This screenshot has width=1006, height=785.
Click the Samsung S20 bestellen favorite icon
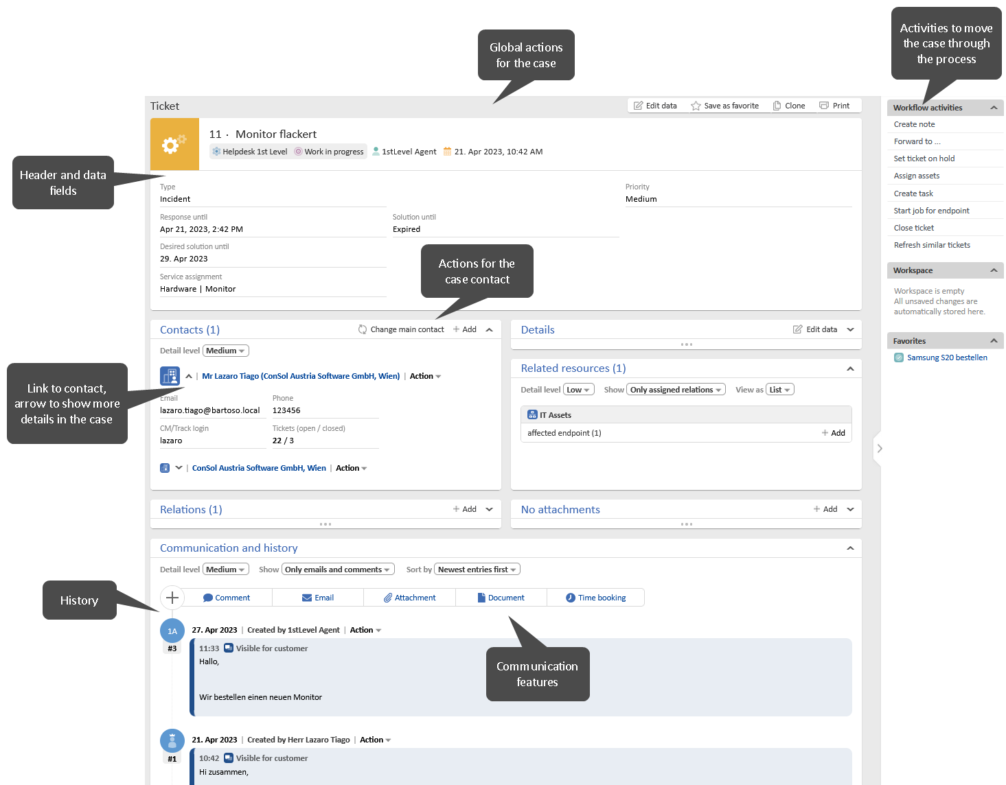899,358
